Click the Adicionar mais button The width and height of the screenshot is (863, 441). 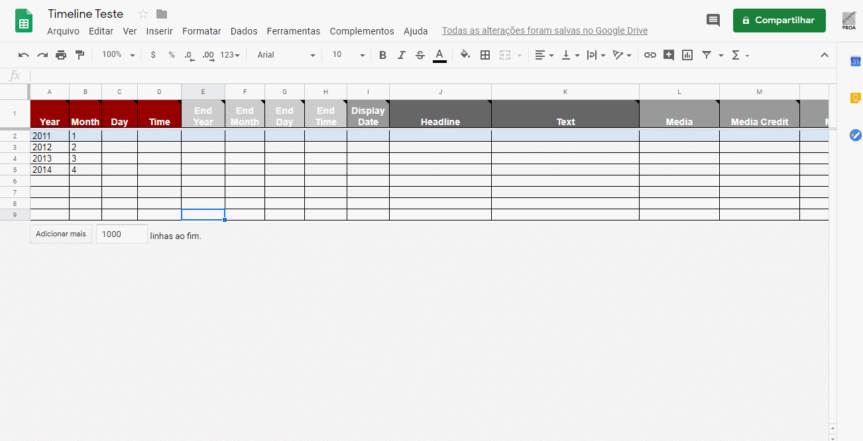pos(60,234)
